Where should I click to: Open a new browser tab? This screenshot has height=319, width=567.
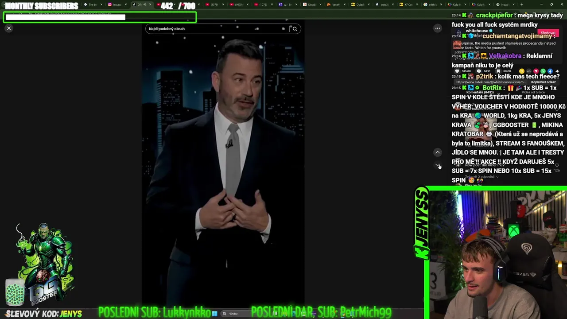521,4
